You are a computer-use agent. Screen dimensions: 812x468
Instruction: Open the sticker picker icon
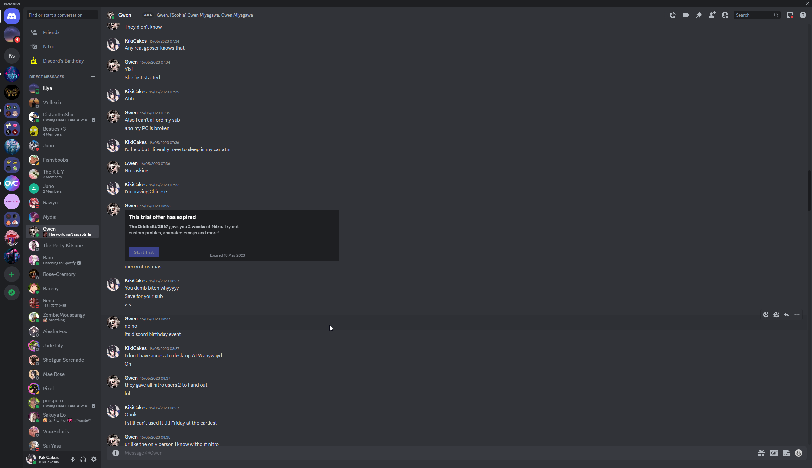[787, 453]
